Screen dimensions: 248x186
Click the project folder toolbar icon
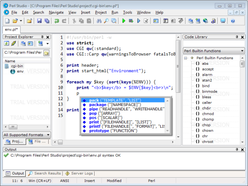tap(29, 21)
